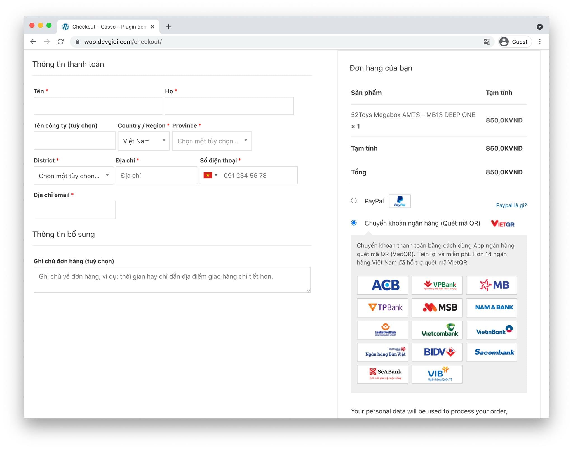
Task: Open the Google Translate icon in address bar
Action: click(487, 42)
